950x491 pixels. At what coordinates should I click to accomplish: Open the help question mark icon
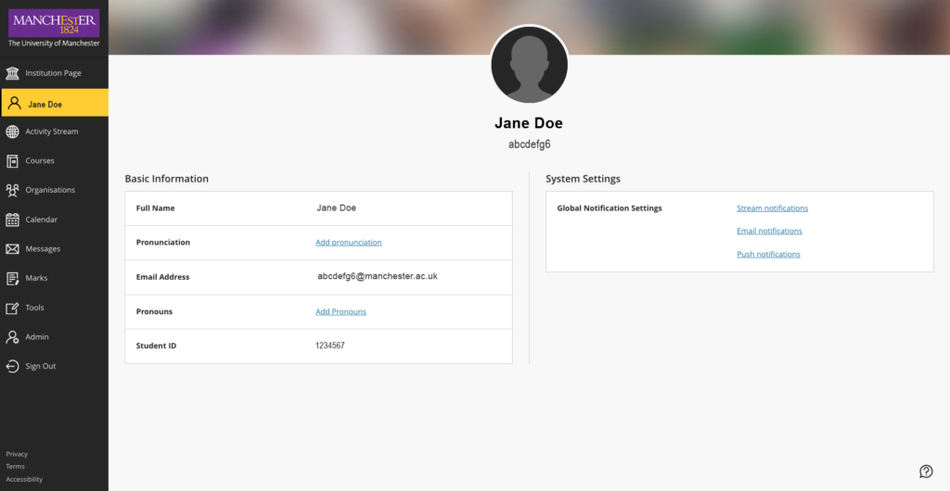(x=926, y=471)
